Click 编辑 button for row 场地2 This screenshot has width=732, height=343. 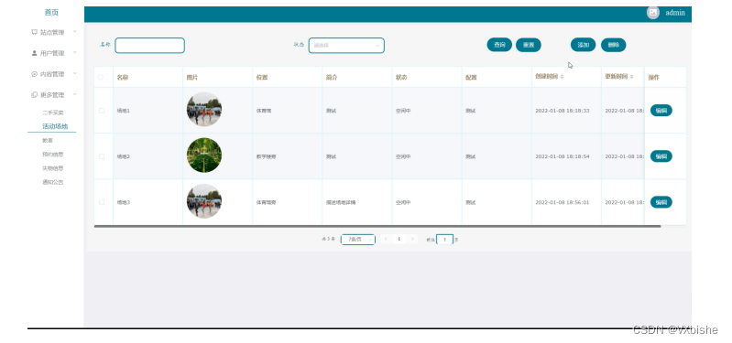tap(661, 156)
